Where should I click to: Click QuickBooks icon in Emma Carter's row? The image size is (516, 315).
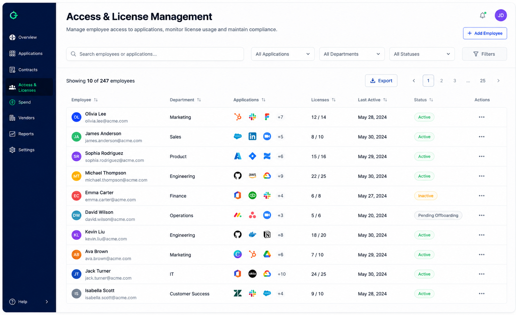(x=252, y=195)
